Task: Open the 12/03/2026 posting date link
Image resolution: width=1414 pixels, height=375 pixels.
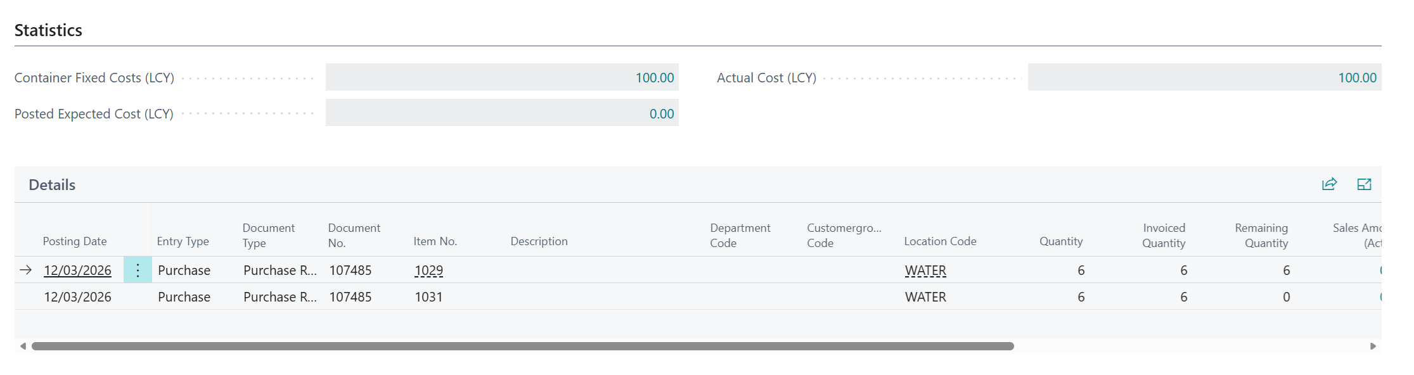Action: (77, 270)
